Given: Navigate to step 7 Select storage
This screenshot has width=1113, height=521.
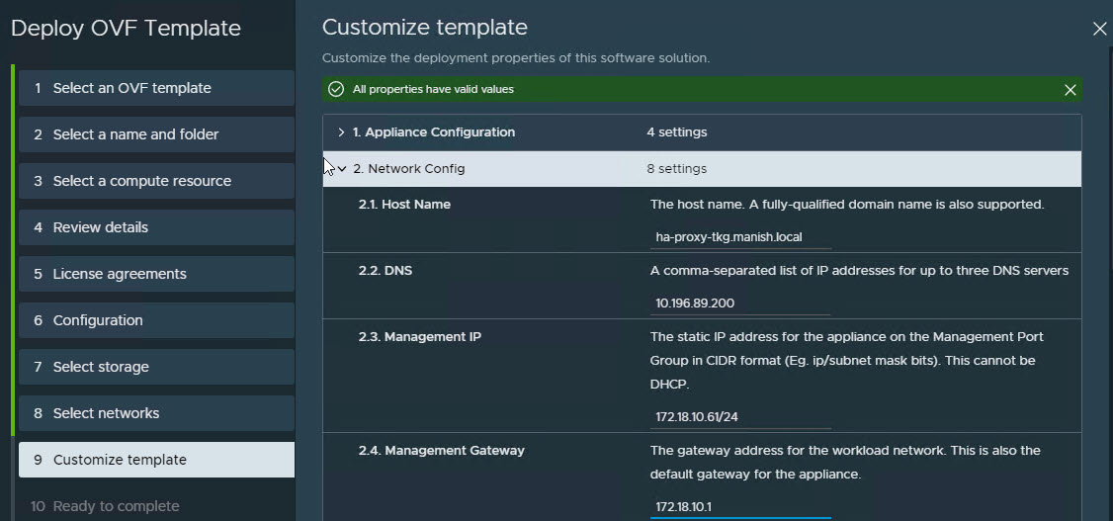Looking at the screenshot, I should pyautogui.click(x=155, y=367).
